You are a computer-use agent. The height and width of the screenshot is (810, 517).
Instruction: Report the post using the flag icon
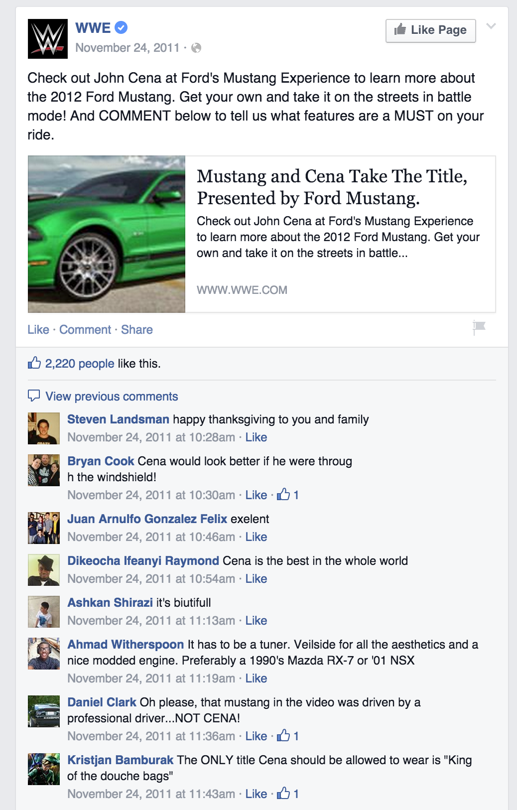pos(479,327)
